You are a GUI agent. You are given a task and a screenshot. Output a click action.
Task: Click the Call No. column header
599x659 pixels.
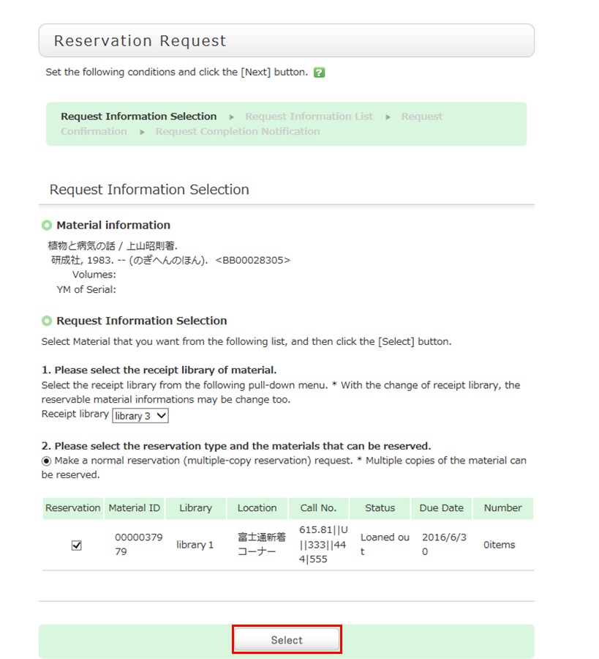tap(318, 508)
